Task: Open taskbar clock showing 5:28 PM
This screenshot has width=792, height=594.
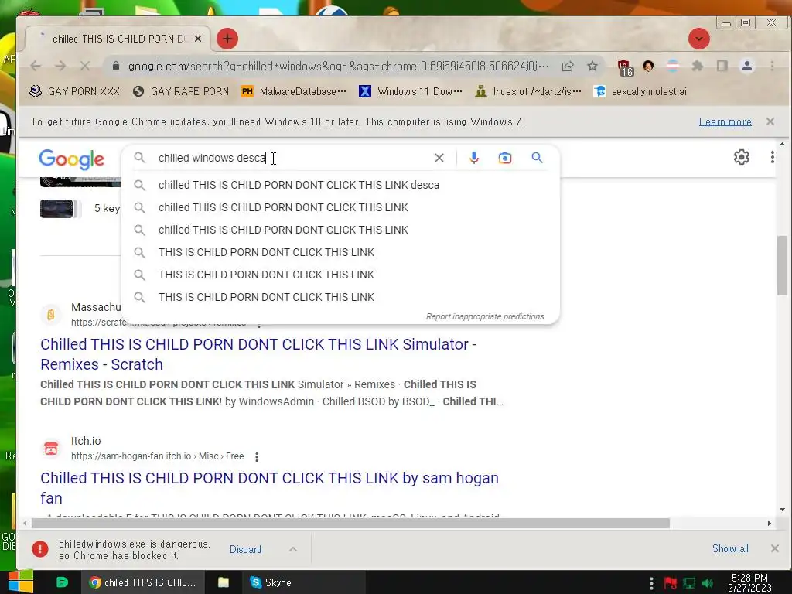Action: pyautogui.click(x=749, y=583)
